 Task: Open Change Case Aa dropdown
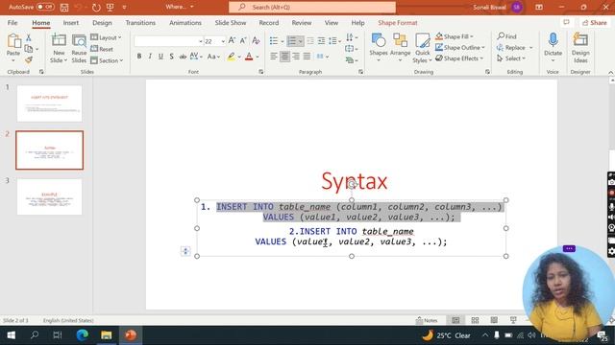[x=213, y=57]
